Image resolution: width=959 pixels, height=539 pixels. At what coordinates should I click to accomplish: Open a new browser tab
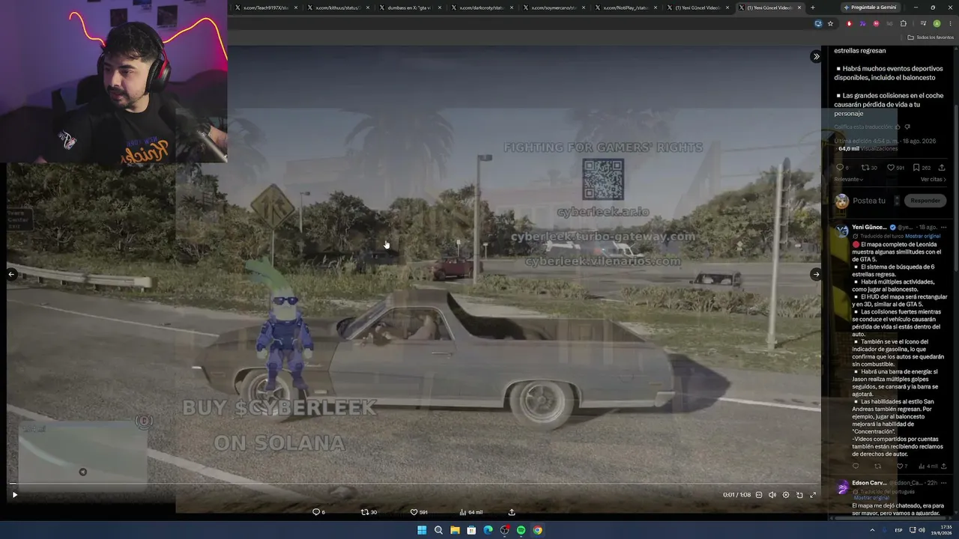[812, 7]
